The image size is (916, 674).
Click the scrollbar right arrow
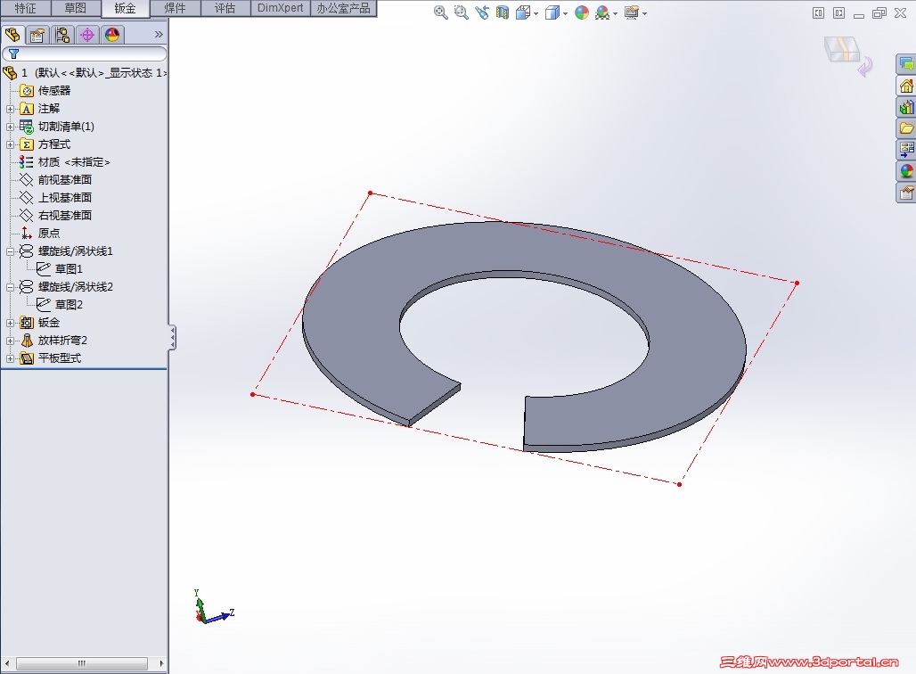[x=162, y=663]
